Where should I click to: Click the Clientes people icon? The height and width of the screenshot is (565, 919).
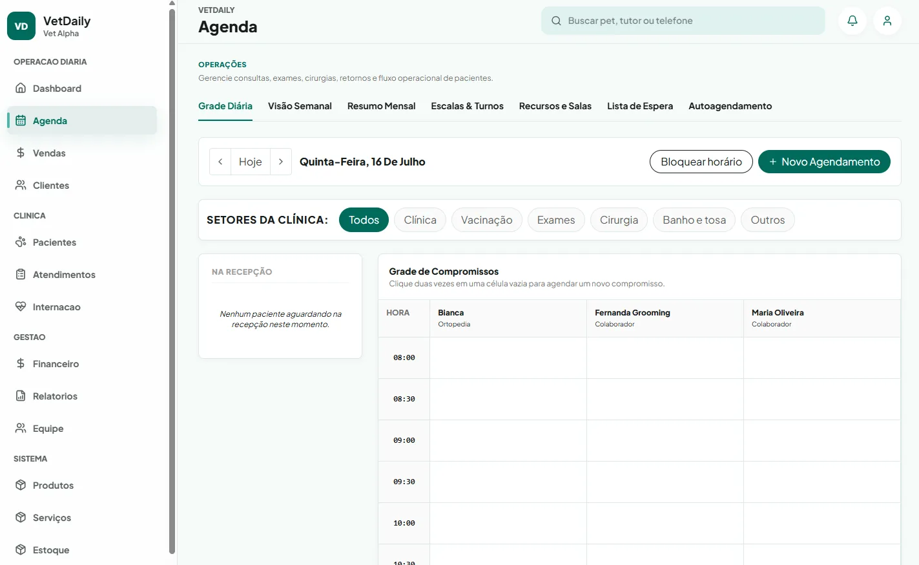click(21, 185)
